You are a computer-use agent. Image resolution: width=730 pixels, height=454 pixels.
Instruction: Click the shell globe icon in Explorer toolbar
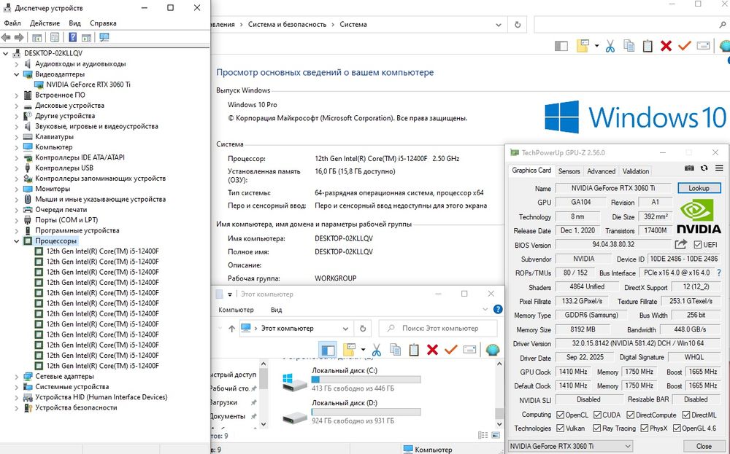pos(493,350)
